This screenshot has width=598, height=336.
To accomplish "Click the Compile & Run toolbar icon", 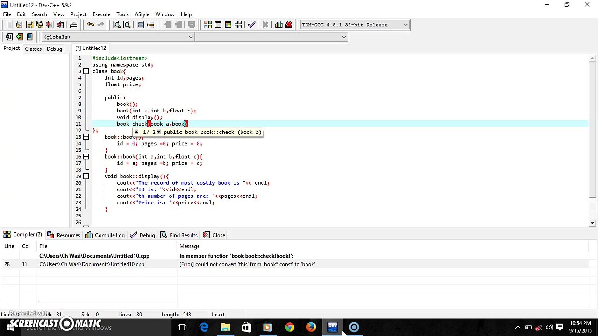I will 228,25.
